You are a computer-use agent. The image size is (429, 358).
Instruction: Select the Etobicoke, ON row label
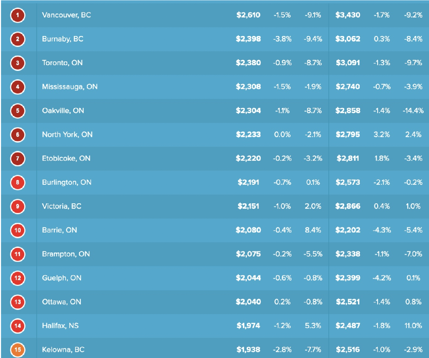66,158
